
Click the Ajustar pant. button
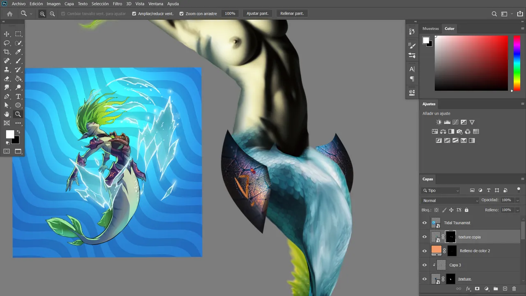tap(258, 14)
